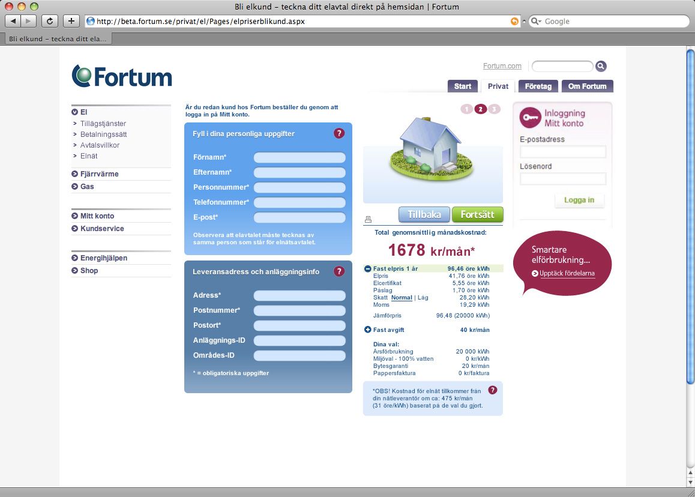Click the site search box beside Fortum.com

(x=562, y=66)
